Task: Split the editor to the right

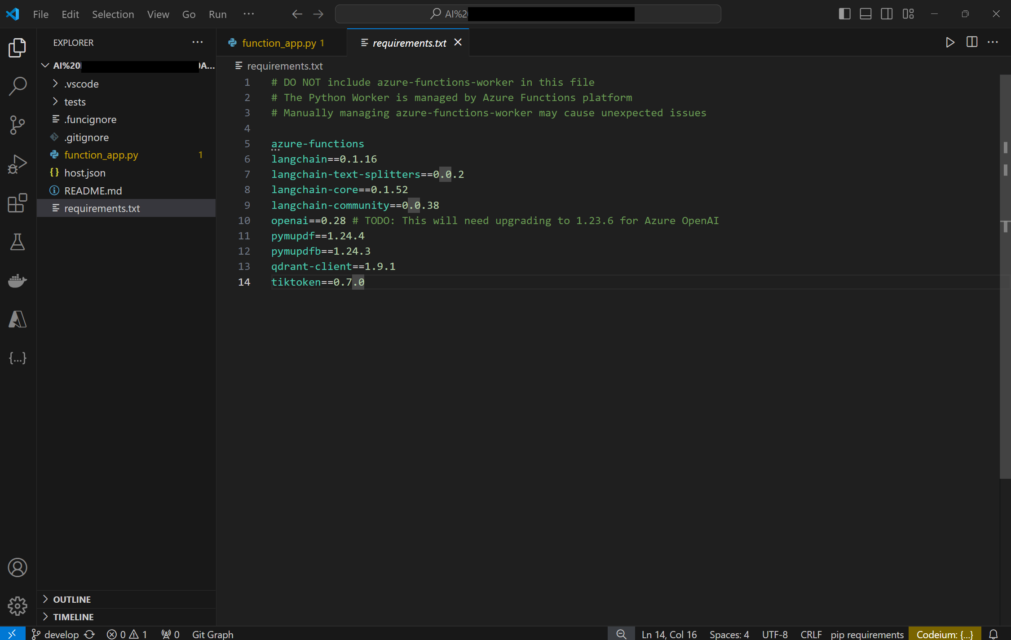Action: tap(971, 42)
